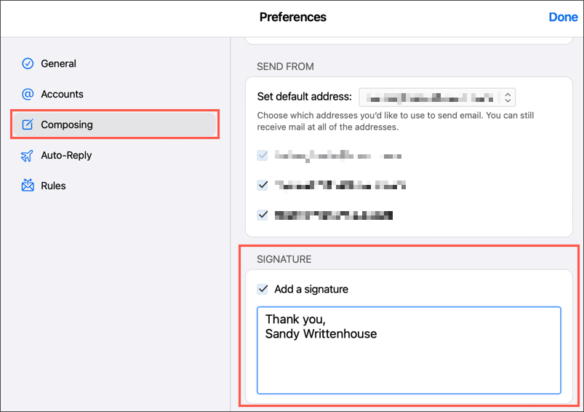Click the "Add a signature" label text
Screen dimensions: 584x412
[311, 289]
